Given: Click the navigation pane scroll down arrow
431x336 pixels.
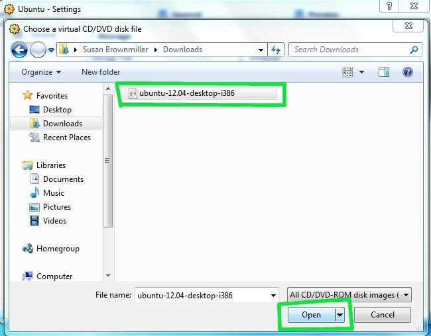Looking at the screenshot, I should coord(108,276).
